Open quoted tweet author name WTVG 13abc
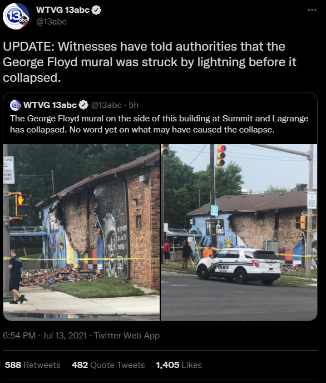The width and height of the screenshot is (326, 383). [x=50, y=105]
